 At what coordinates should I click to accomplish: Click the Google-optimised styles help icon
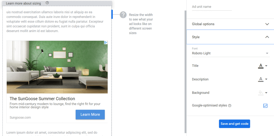[230, 105]
